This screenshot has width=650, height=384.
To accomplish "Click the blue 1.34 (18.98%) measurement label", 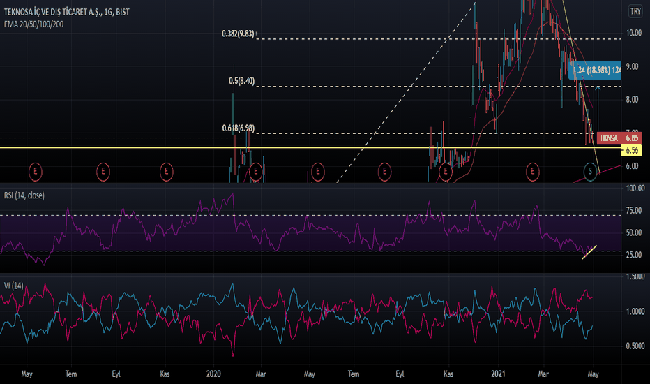I will (x=596, y=70).
